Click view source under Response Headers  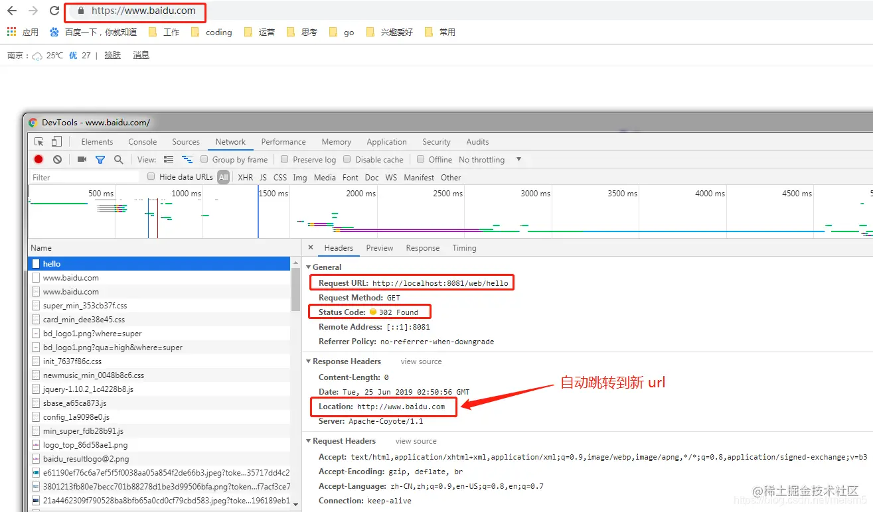(x=421, y=361)
